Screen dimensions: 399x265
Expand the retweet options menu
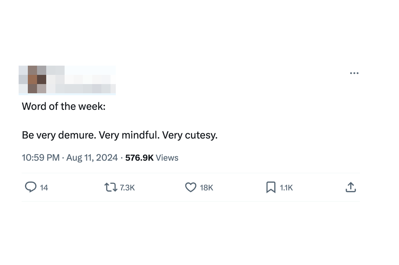point(111,187)
